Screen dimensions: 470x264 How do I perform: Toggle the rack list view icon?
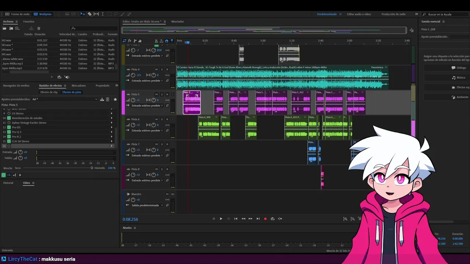point(9,175)
